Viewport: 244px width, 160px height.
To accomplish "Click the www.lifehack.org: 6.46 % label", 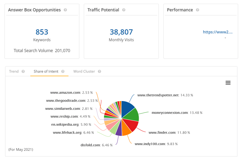I will point(73,133).
